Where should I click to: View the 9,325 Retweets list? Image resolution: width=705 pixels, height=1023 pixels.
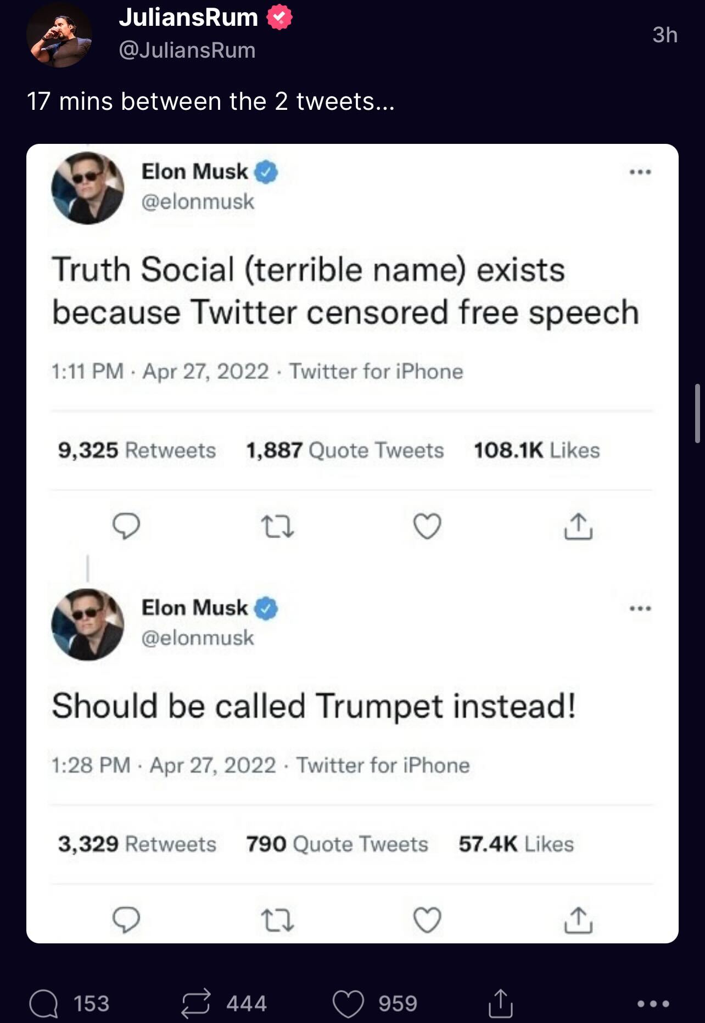137,450
